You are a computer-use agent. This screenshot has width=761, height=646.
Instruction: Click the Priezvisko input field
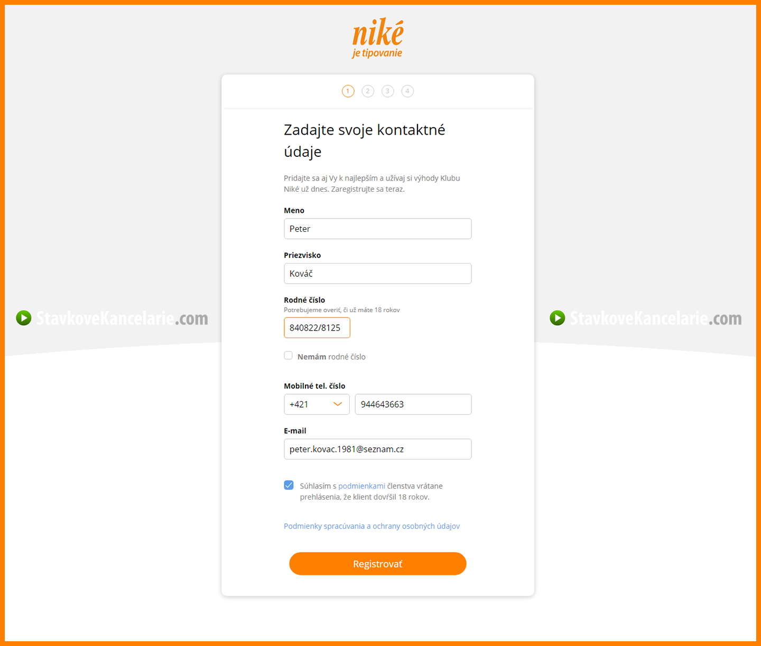point(377,274)
